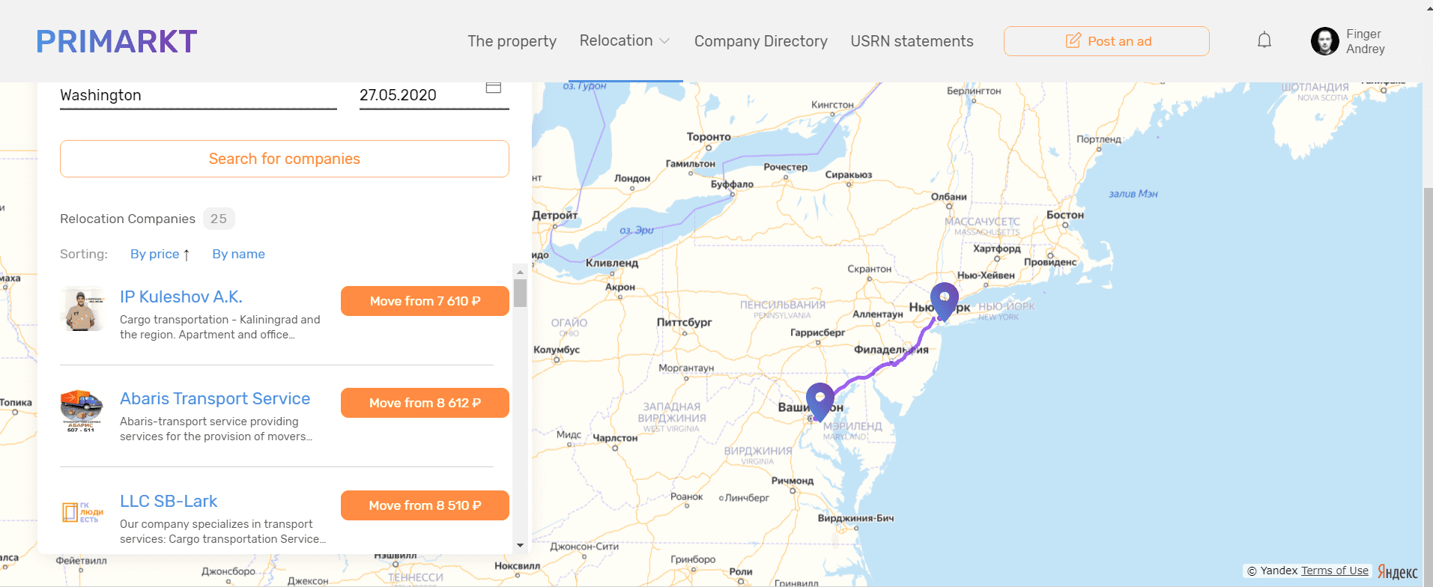Image resolution: width=1433 pixels, height=587 pixels.
Task: Expand the Relocation dropdown menu
Action: pyautogui.click(x=625, y=40)
